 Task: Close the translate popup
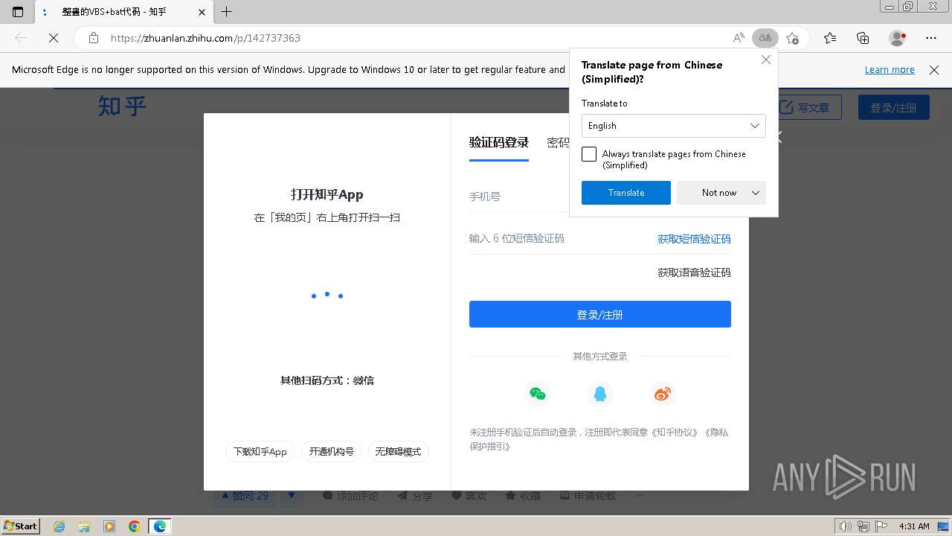click(766, 60)
